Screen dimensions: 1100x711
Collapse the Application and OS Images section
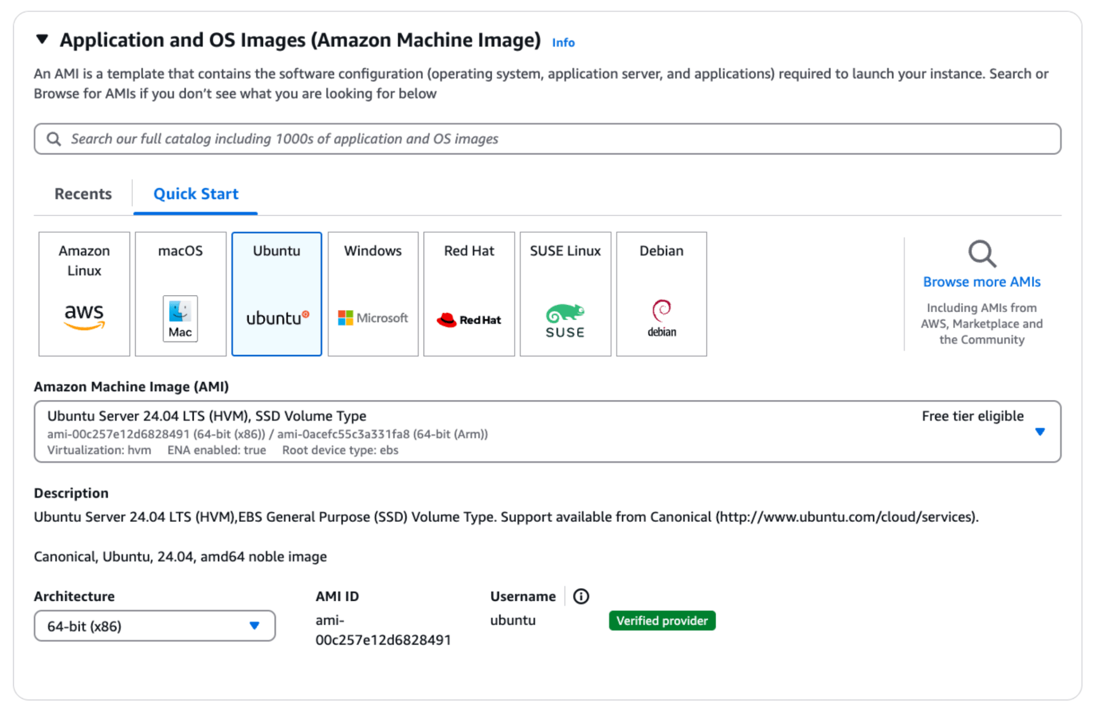coord(42,39)
